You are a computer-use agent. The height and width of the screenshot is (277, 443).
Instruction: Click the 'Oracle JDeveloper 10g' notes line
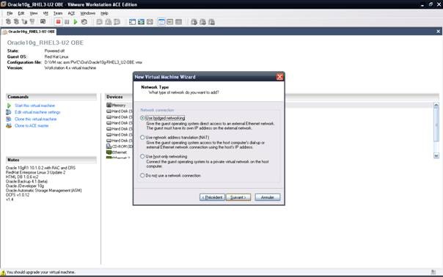pyautogui.click(x=25, y=186)
